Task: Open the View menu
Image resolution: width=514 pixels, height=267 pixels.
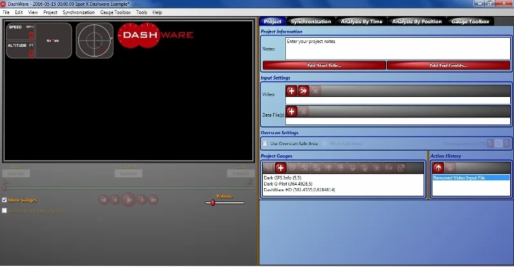Action: [x=33, y=12]
